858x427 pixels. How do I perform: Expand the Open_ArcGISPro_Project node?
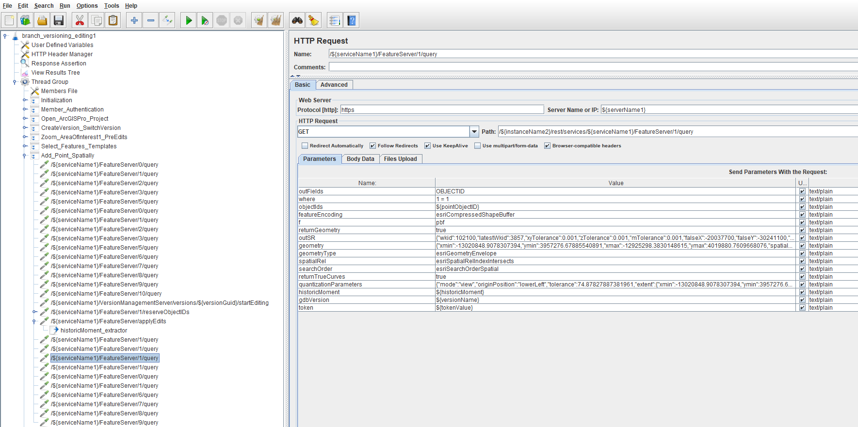coord(25,119)
